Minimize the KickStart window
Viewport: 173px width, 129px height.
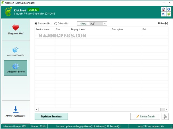[x=164, y=3]
